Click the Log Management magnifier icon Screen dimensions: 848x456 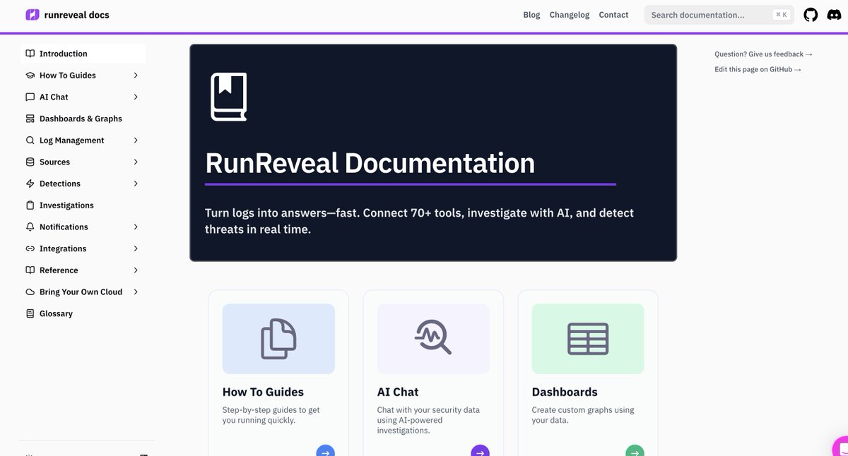tap(30, 140)
